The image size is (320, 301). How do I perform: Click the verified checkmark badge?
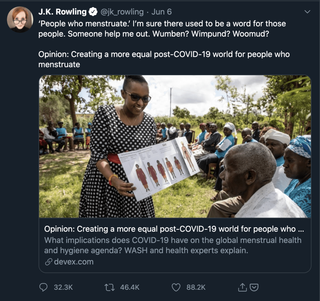pyautogui.click(x=93, y=12)
